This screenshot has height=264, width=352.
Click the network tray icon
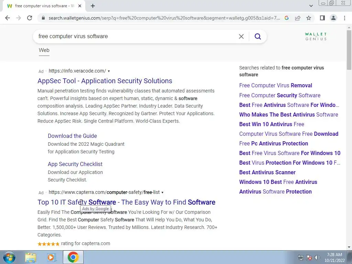(300, 257)
